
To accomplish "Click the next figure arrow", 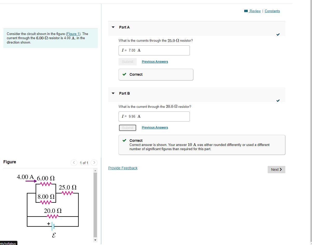I will pyautogui.click(x=94, y=163).
